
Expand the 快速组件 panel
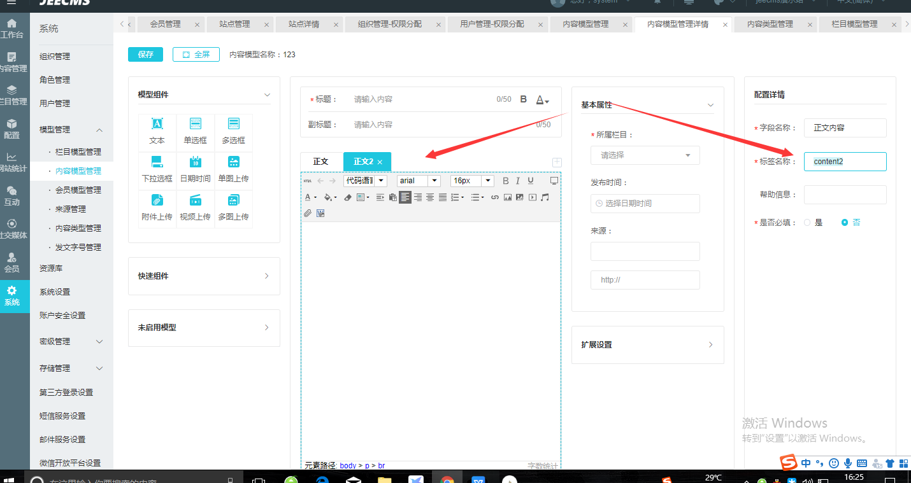point(204,276)
